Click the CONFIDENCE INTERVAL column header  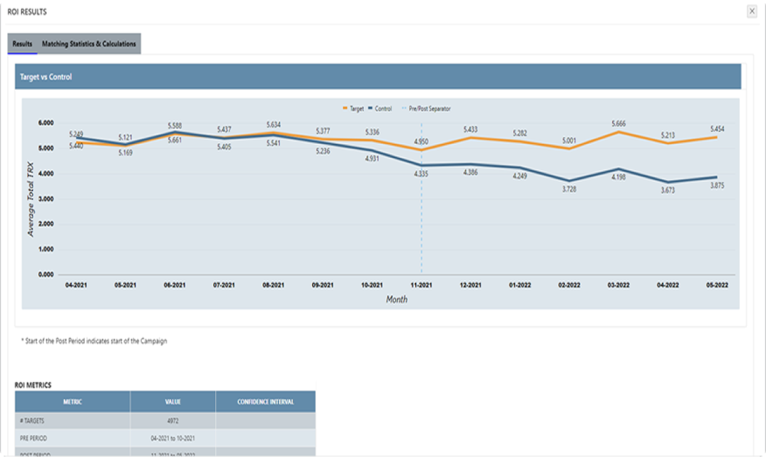point(266,402)
